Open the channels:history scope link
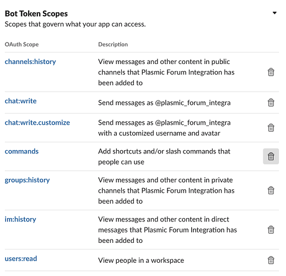The width and height of the screenshot is (286, 276). [30, 62]
